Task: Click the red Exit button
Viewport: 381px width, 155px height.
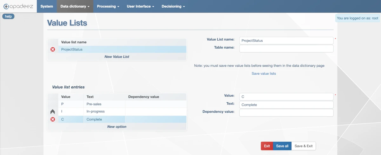Action: pos(267,146)
